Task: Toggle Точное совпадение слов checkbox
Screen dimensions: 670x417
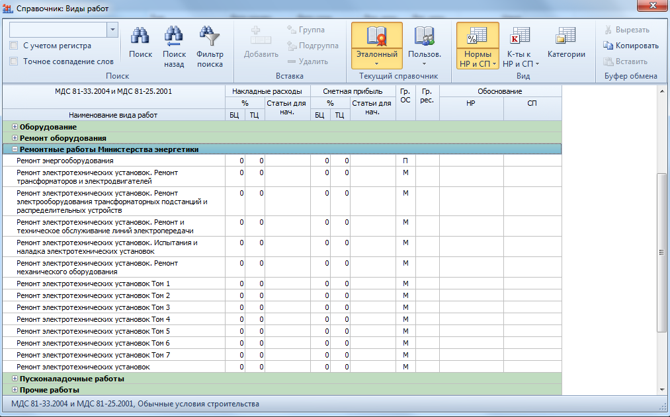Action: [x=14, y=61]
